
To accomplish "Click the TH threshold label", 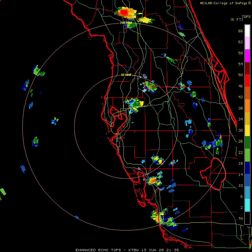I will point(241,219).
